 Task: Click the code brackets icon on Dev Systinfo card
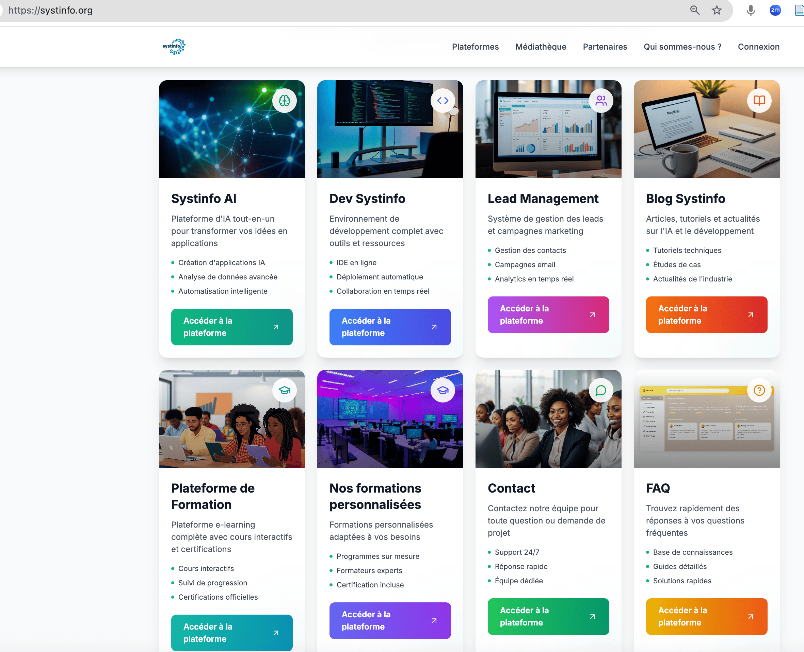point(443,101)
